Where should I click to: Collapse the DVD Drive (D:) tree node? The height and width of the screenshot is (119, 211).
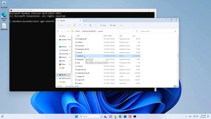point(57,78)
